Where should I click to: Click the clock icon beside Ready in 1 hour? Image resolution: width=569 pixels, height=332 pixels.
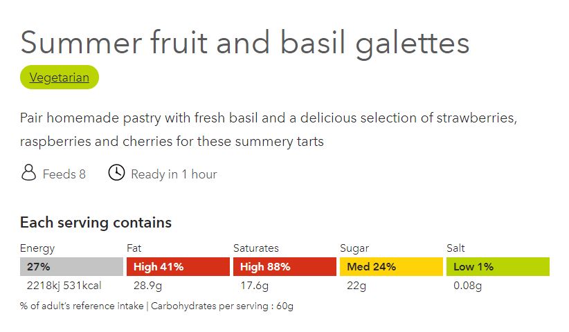click(116, 172)
